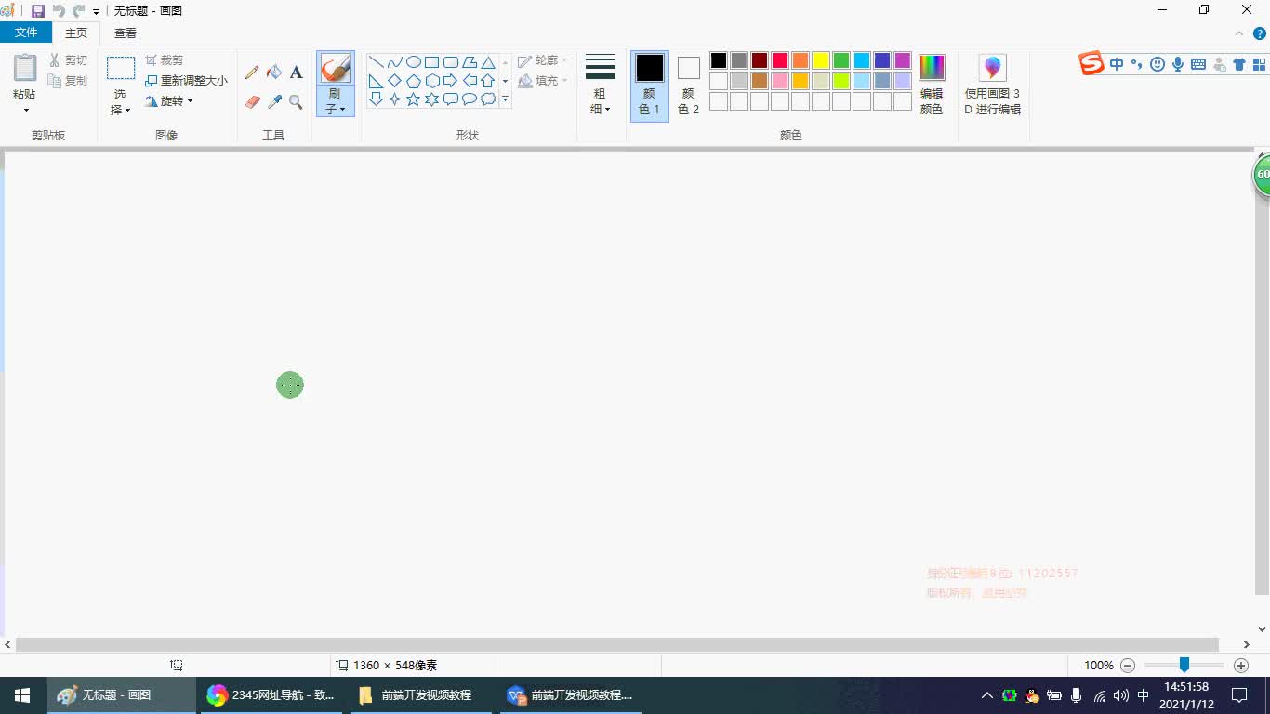Pick the five-pointed star shape
This screenshot has height=714, width=1270.
click(x=413, y=99)
